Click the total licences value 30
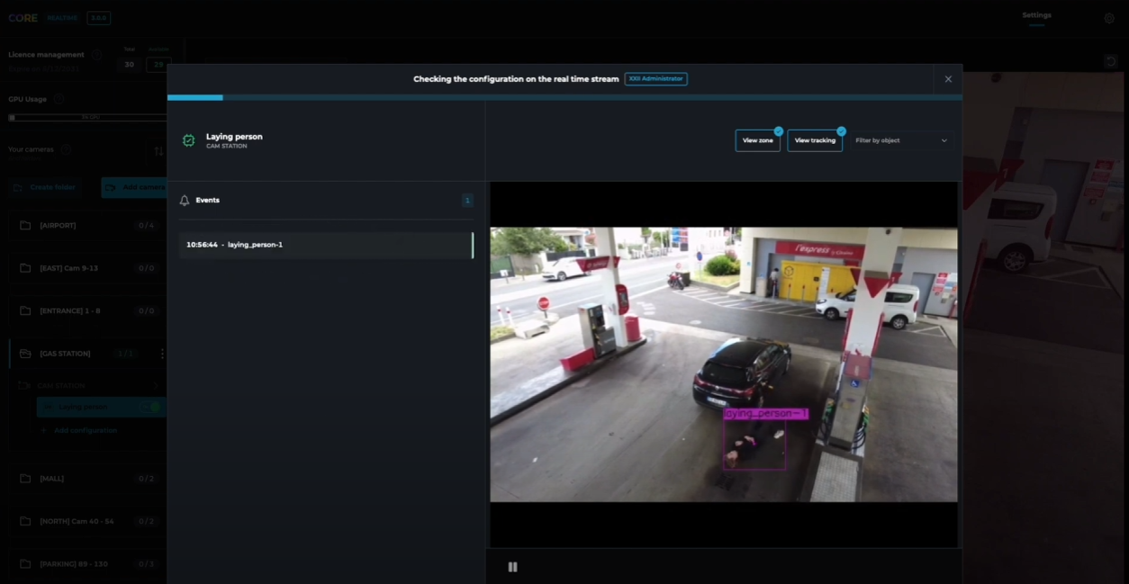 (129, 65)
